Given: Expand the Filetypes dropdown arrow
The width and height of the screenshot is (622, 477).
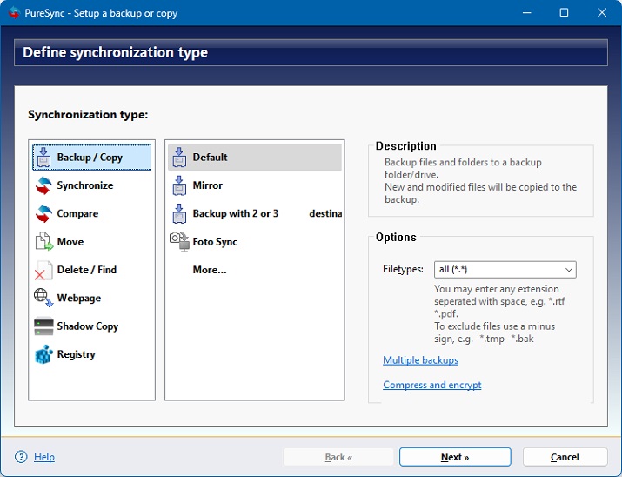Looking at the screenshot, I should pyautogui.click(x=568, y=270).
